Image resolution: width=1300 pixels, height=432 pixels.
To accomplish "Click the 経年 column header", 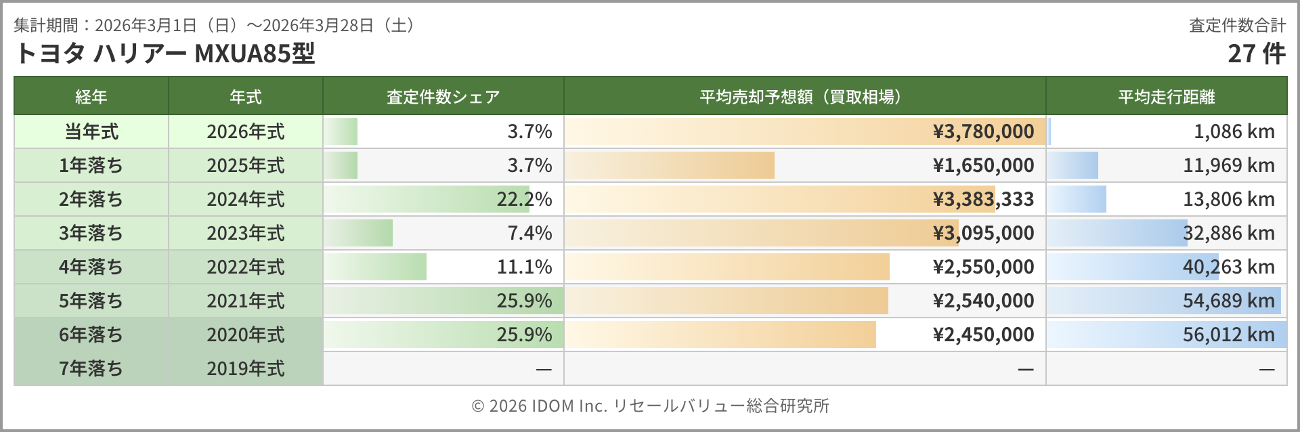I will [x=91, y=97].
